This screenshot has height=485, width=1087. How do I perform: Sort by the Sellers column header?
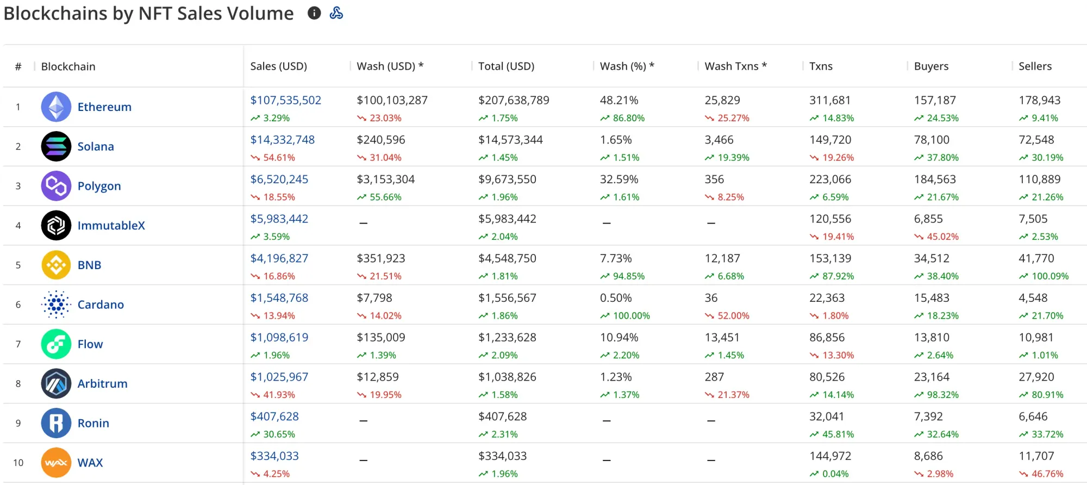tap(1035, 66)
